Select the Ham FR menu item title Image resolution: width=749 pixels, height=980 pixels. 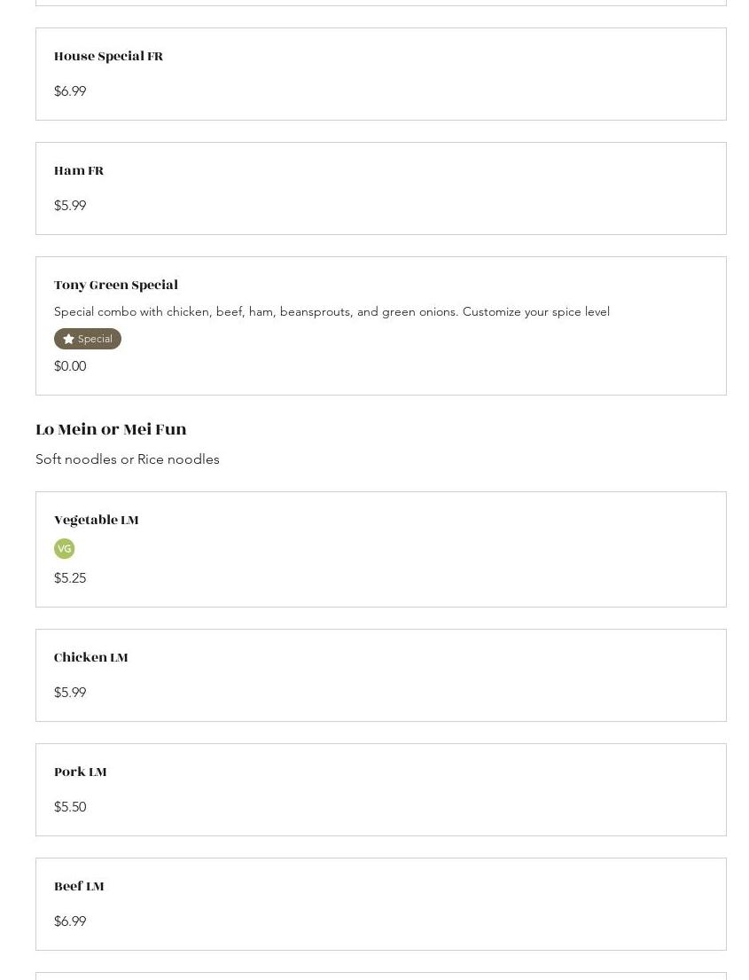[79, 171]
